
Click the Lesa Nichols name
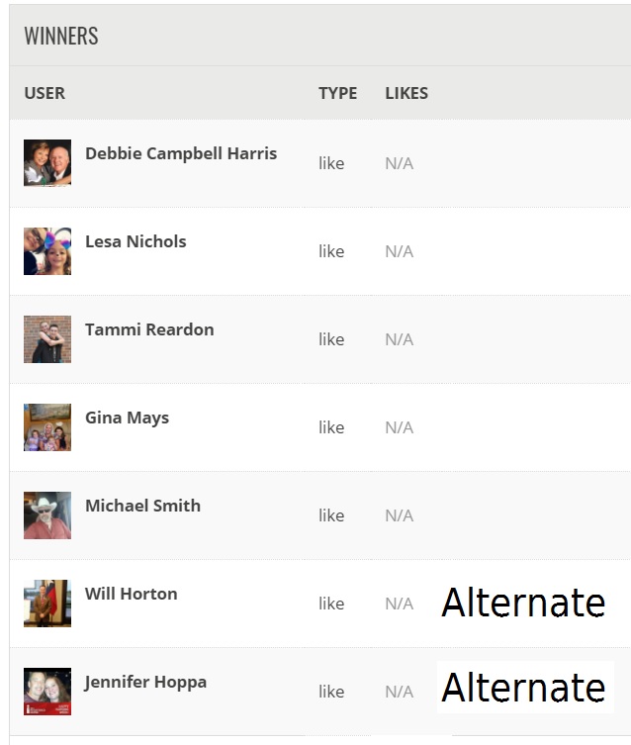tap(135, 241)
